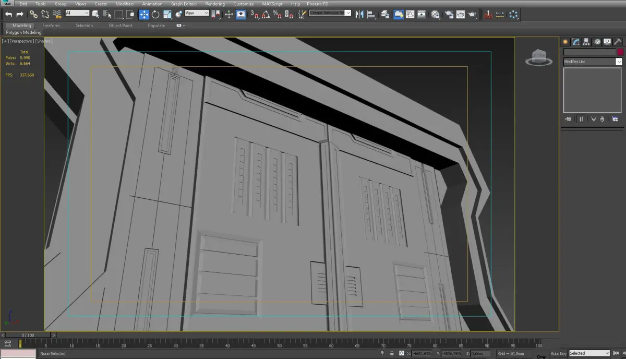Choose the Rectangular Selection Region icon

(x=119, y=14)
